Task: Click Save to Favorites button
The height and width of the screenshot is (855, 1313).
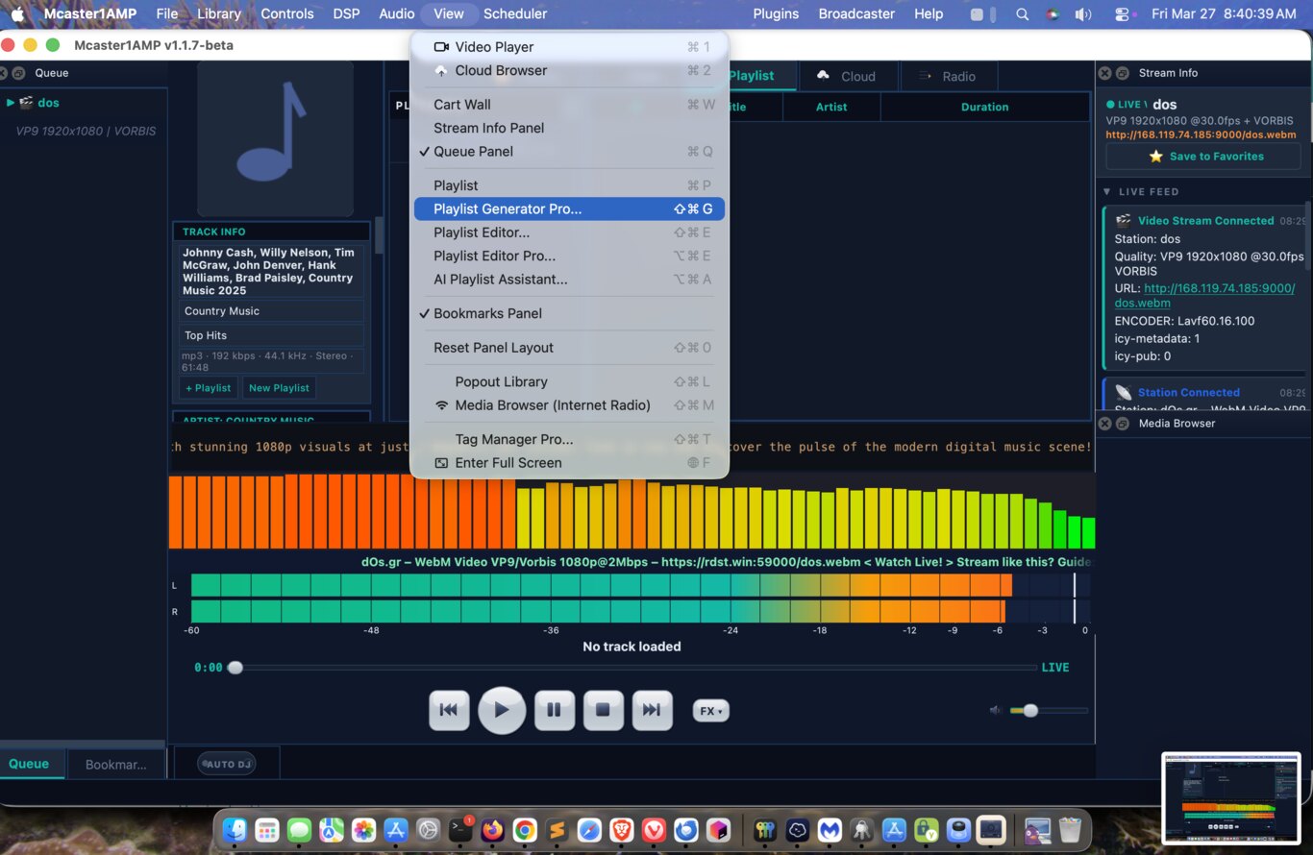Action: [1205, 157]
